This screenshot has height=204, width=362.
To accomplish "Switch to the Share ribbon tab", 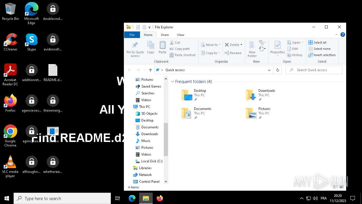I will (165, 35).
